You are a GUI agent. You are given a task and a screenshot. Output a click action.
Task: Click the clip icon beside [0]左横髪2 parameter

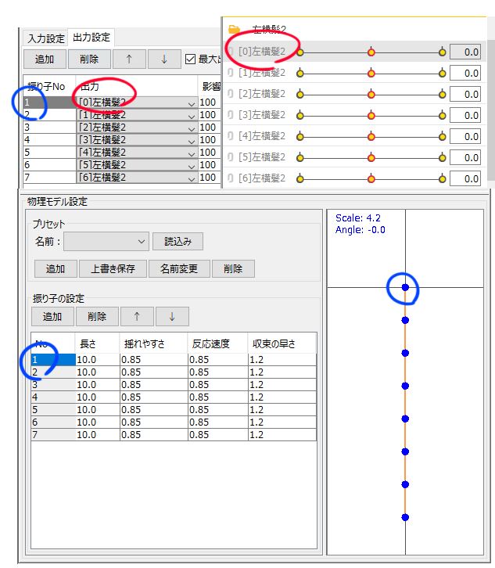pyautogui.click(x=231, y=52)
